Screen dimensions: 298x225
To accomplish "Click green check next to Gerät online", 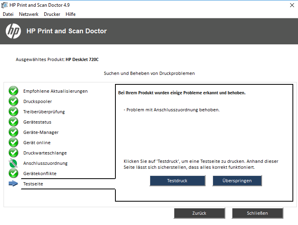I will point(13,142).
